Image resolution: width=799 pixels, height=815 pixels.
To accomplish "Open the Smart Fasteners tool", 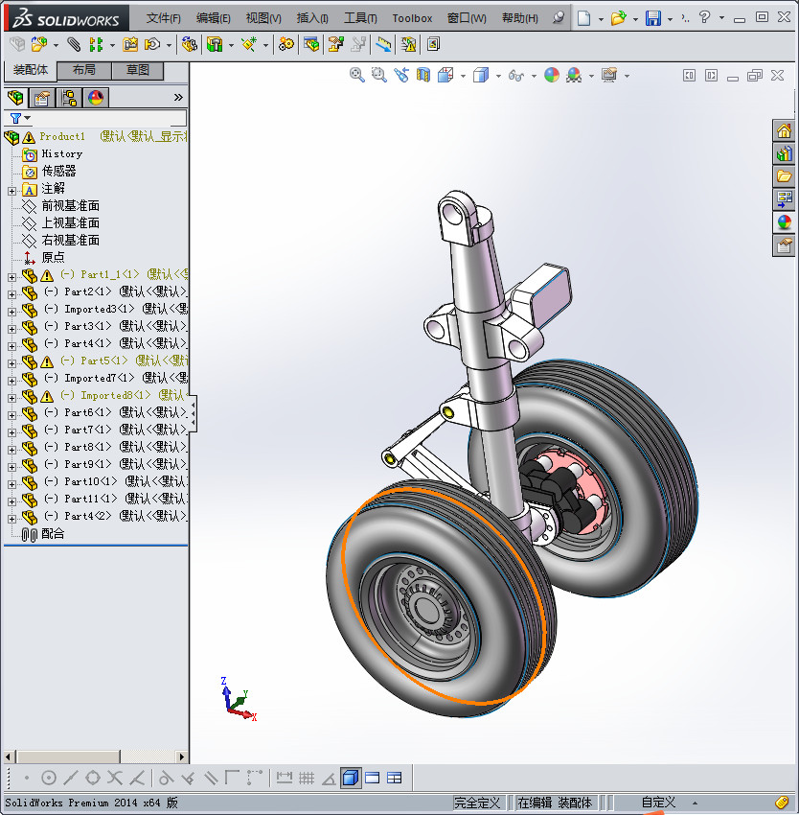I will pyautogui.click(x=130, y=45).
